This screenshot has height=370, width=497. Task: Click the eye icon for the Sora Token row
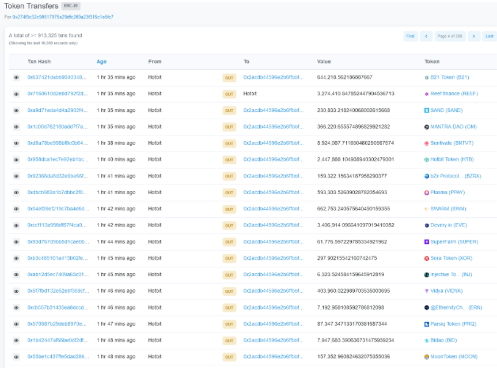tap(16, 258)
